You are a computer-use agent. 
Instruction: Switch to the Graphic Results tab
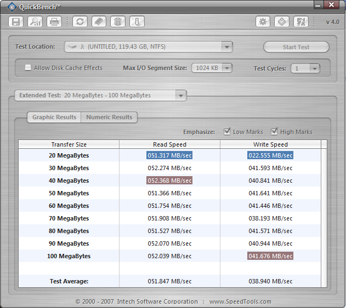pyautogui.click(x=54, y=117)
